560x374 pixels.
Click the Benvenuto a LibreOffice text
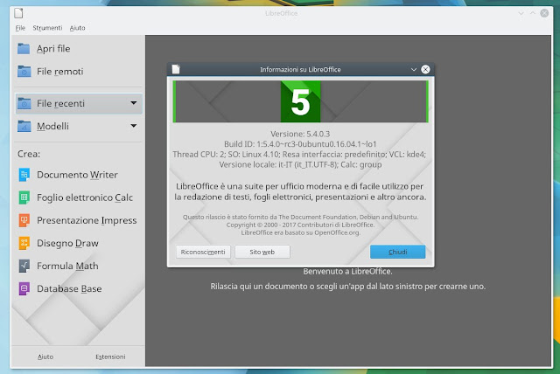point(347,271)
